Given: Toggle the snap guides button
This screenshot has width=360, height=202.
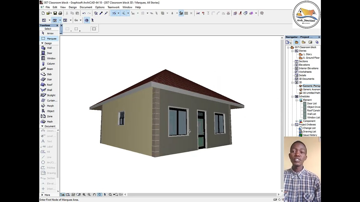Looking at the screenshot, I should click(123, 13).
